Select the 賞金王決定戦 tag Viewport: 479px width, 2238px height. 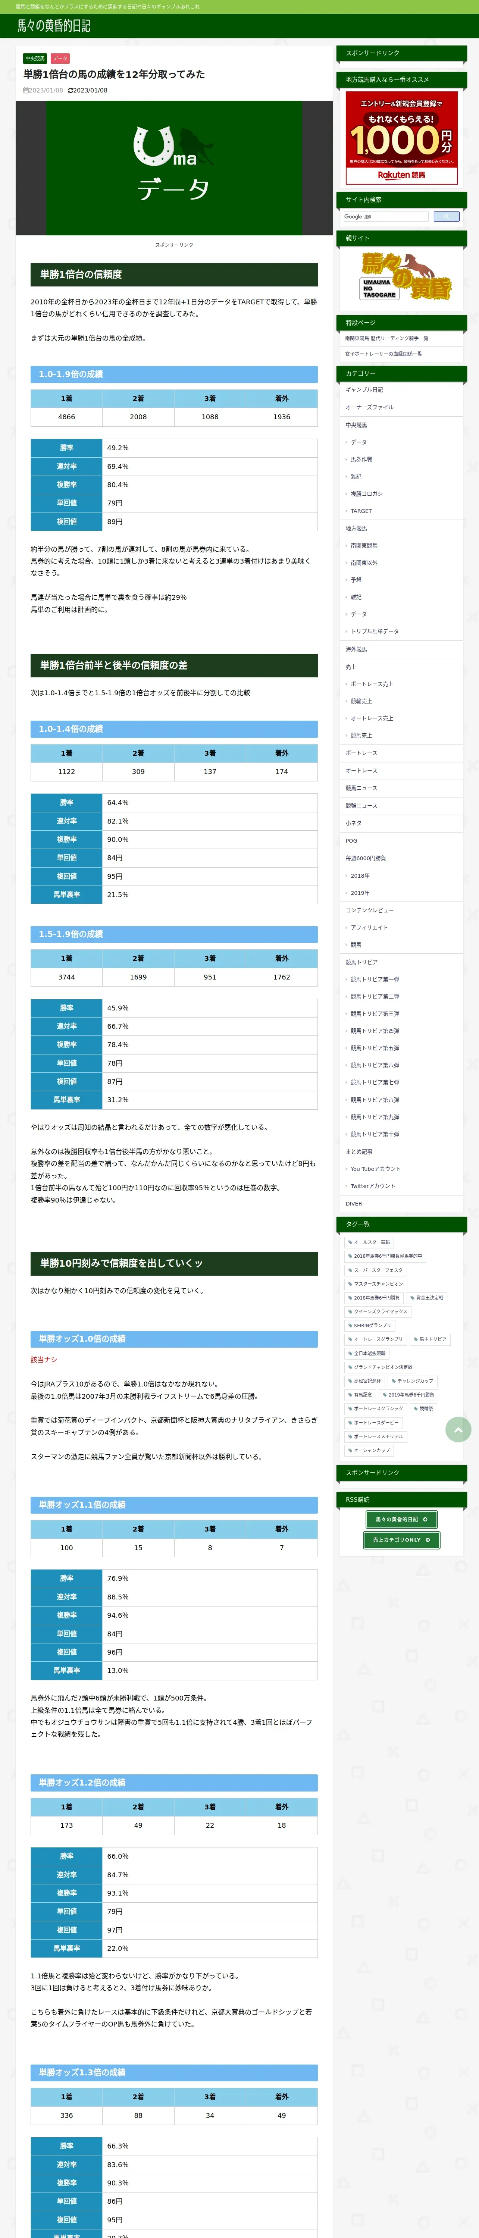click(427, 1298)
